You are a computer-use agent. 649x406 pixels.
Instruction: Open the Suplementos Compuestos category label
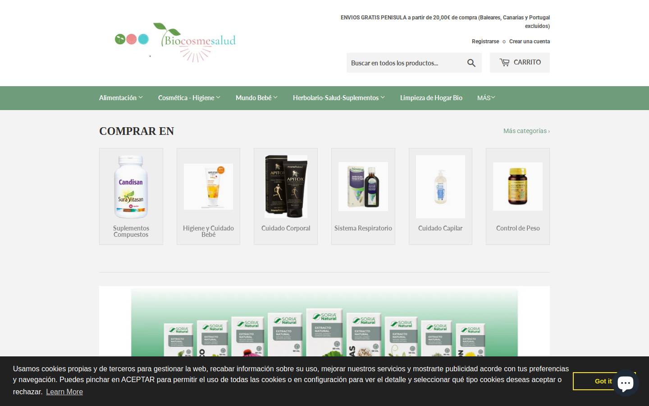click(x=131, y=231)
